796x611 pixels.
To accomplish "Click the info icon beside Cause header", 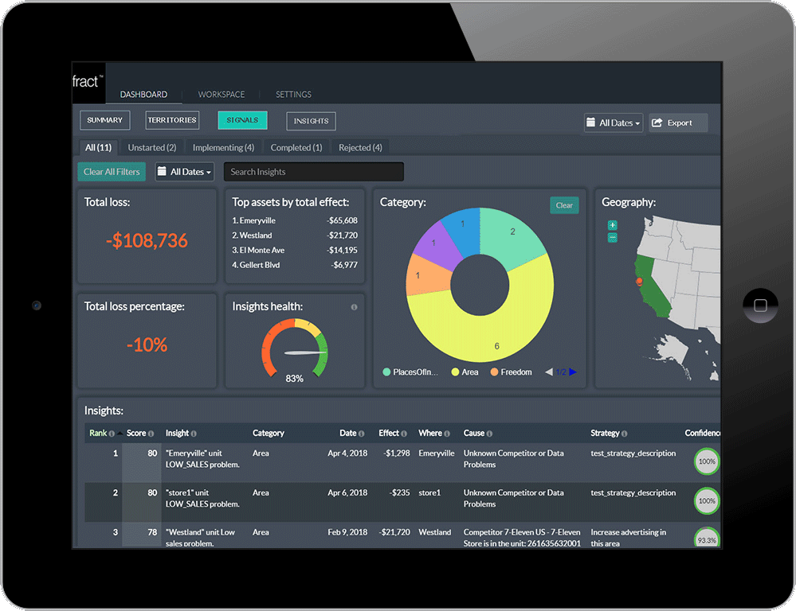I will pyautogui.click(x=489, y=434).
